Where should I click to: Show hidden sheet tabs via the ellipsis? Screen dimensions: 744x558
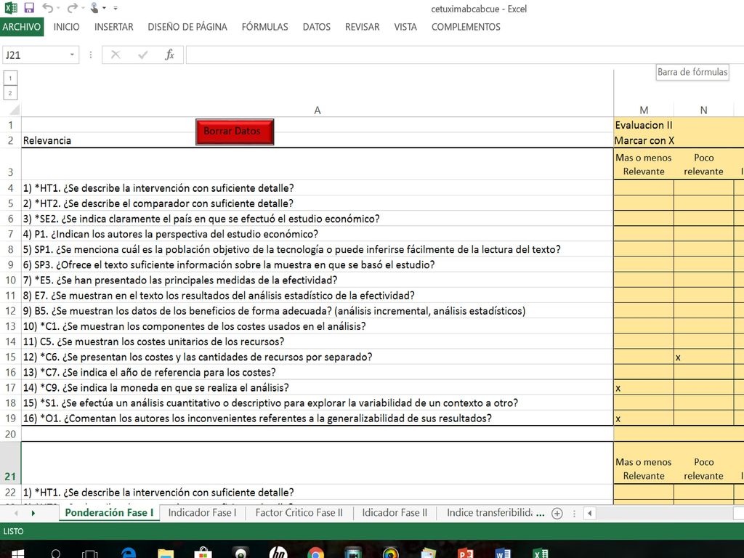click(540, 514)
